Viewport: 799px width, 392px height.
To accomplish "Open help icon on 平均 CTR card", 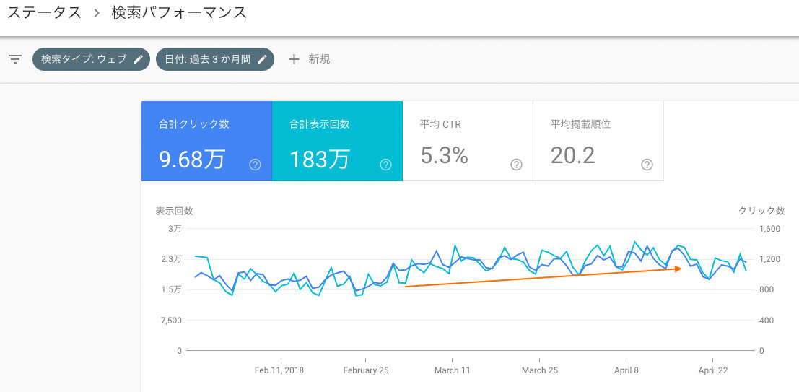I will (x=516, y=165).
